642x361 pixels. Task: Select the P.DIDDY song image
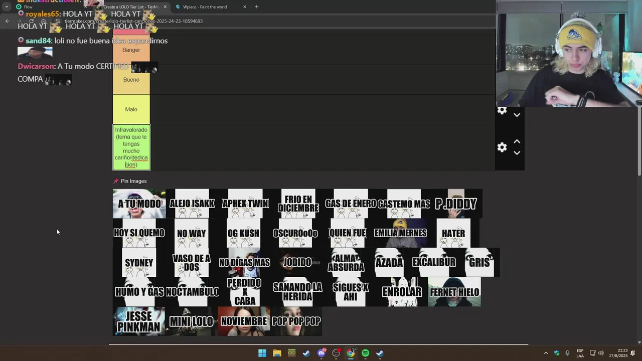456,204
